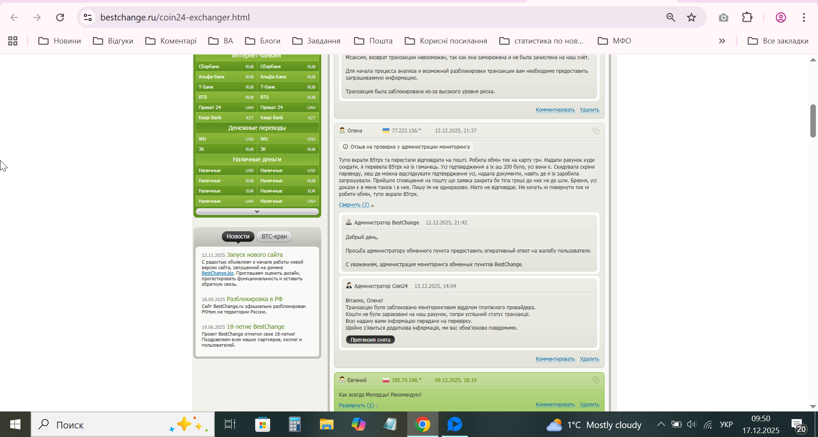Open the Завдання bookmark folder
The image size is (818, 437).
pos(316,41)
